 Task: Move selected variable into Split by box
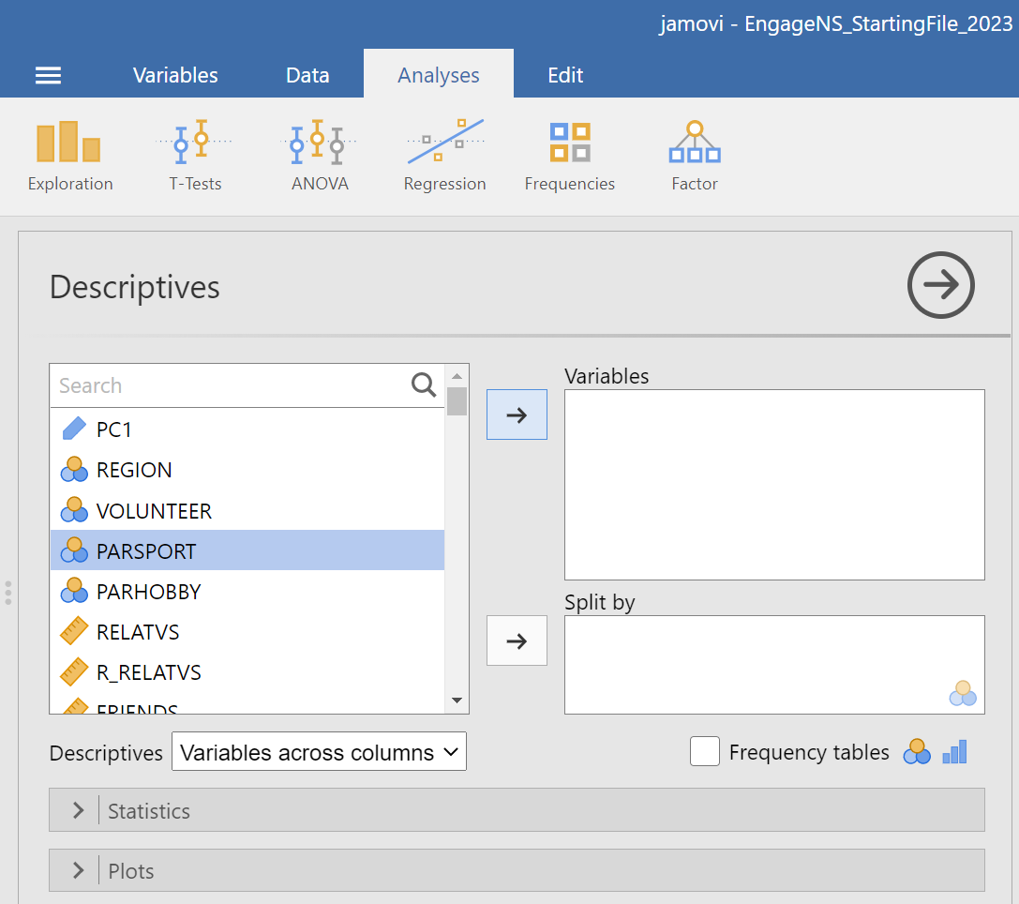tap(517, 640)
